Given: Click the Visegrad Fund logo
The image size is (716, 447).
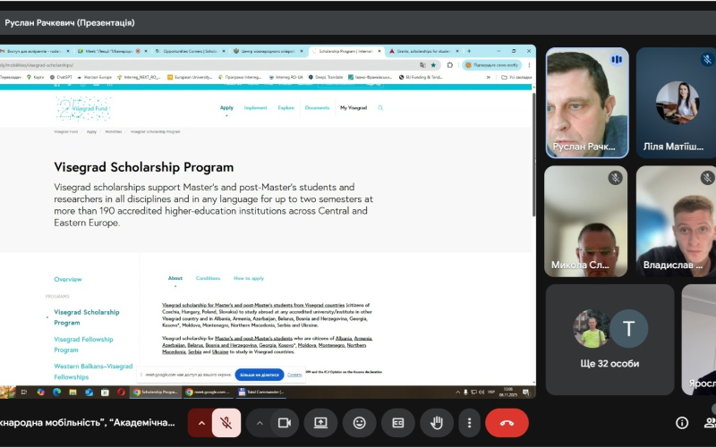Looking at the screenshot, I should pyautogui.click(x=83, y=108).
